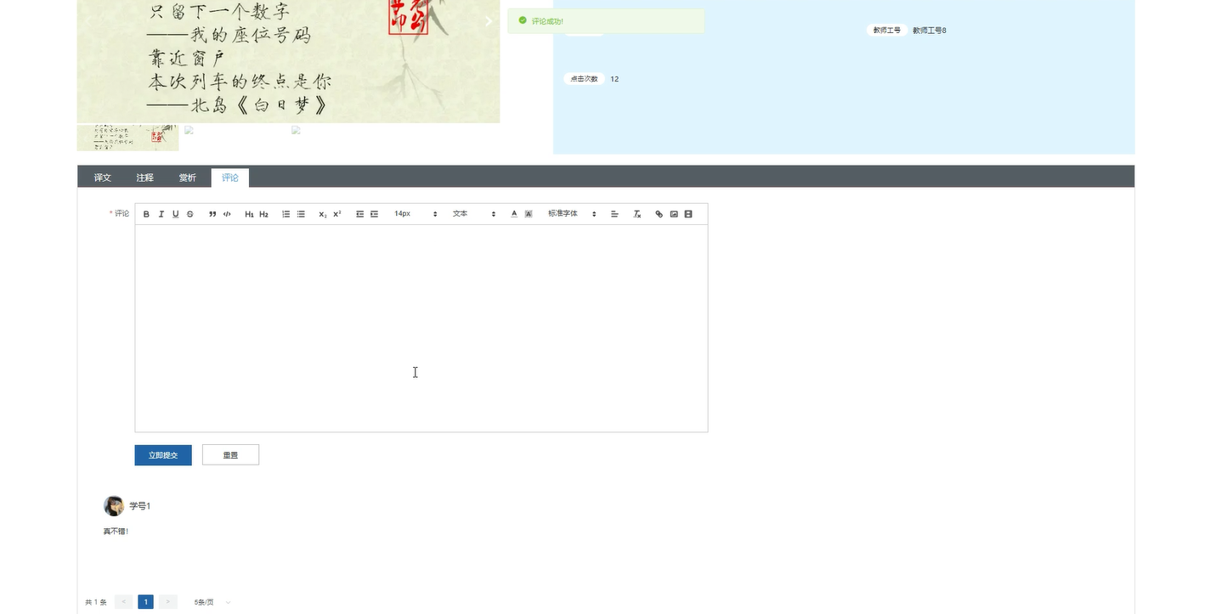
Task: Toggle strikethrough formatting
Action: click(x=189, y=213)
